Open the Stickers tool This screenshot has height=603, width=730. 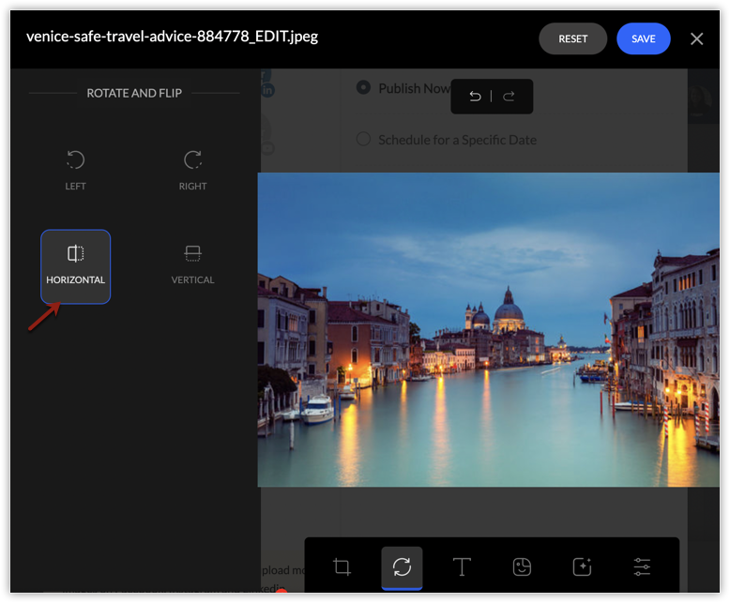[x=522, y=566]
